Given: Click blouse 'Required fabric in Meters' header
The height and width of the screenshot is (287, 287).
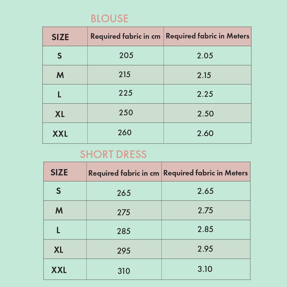Looking at the screenshot, I should click(207, 36).
